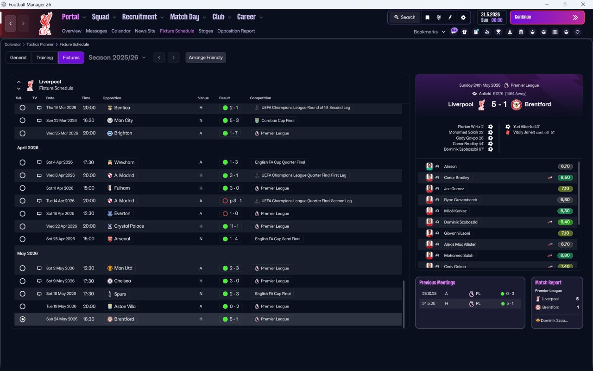
Task: Click the Liverpool LFC crest in header
Action: click(45, 24)
